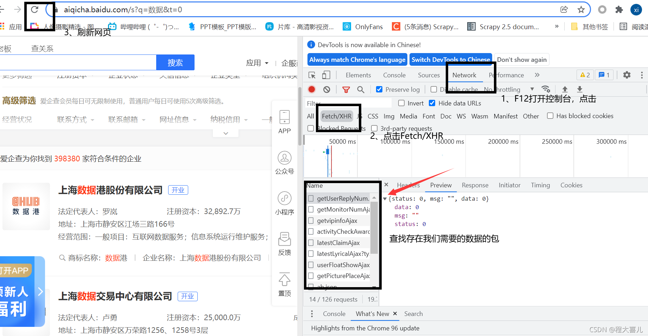
Task: Open the Response tab
Action: (x=475, y=185)
